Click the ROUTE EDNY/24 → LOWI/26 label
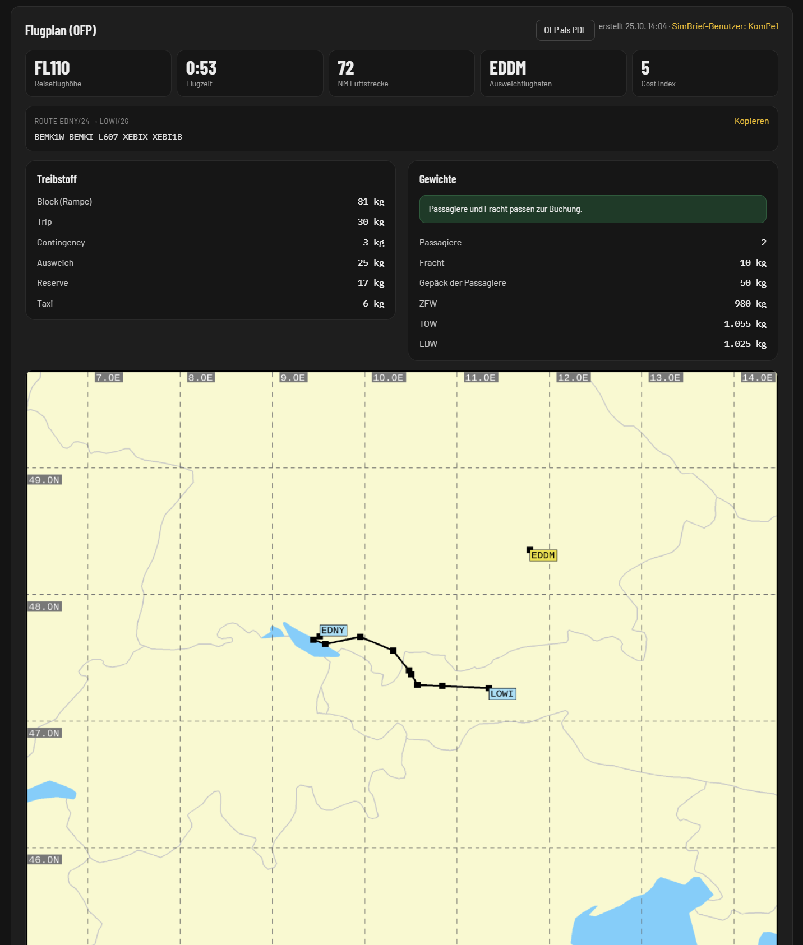Image resolution: width=803 pixels, height=945 pixels. [x=81, y=121]
